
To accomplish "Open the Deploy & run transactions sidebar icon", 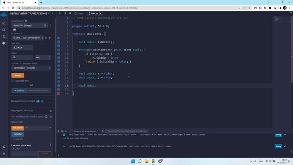I will 4,43.
